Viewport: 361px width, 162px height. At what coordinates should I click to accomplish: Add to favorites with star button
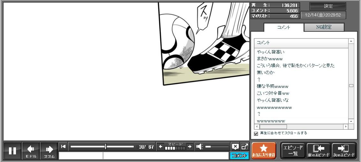(x=264, y=150)
